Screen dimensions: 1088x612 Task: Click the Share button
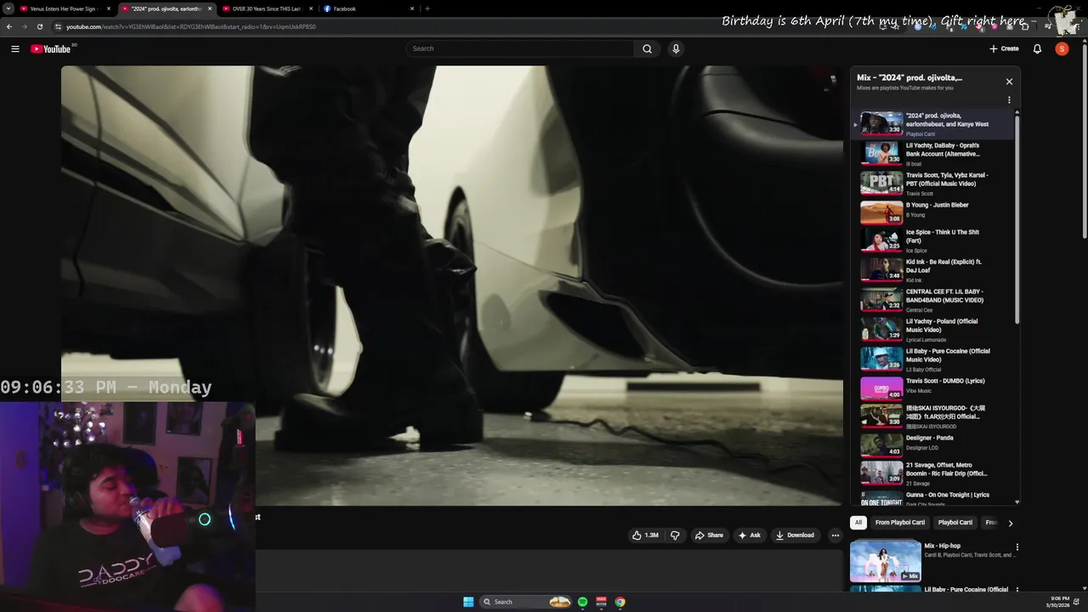(709, 535)
